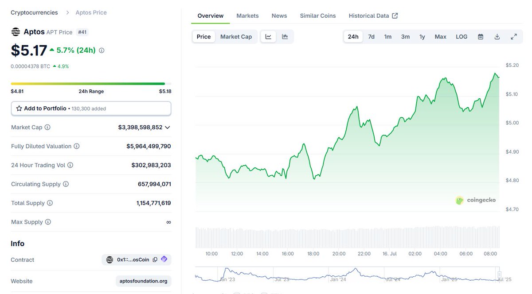The width and height of the screenshot is (532, 294).
Task: Expand the Market Cap value chevron
Action: pos(167,128)
